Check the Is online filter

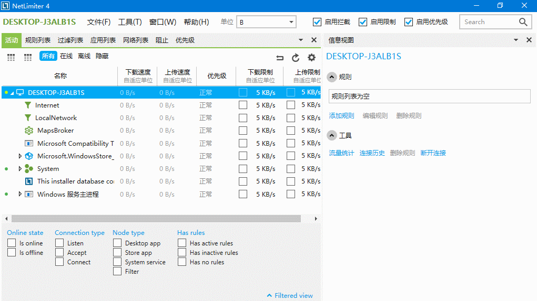(12, 243)
